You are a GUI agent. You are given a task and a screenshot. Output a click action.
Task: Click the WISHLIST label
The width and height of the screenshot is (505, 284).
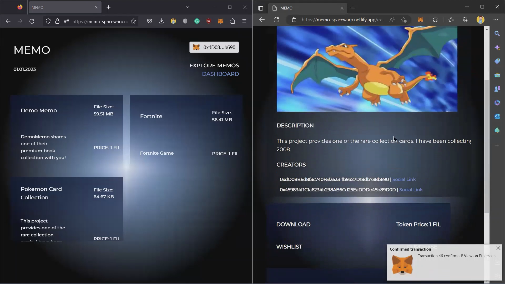[289, 247]
